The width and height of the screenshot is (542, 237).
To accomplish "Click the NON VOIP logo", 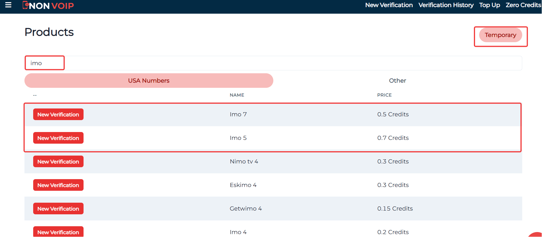I will pyautogui.click(x=48, y=6).
